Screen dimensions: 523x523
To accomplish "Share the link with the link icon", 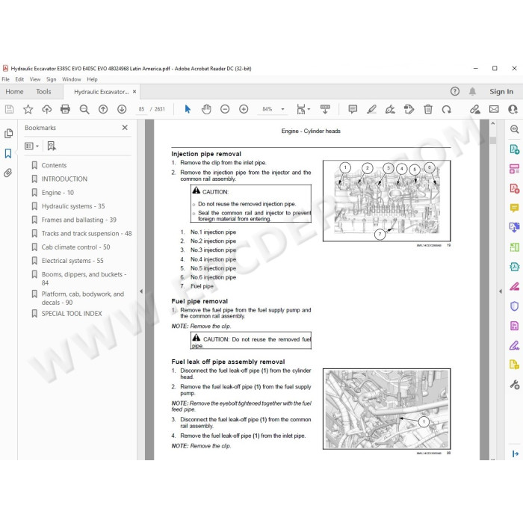I will tap(475, 109).
